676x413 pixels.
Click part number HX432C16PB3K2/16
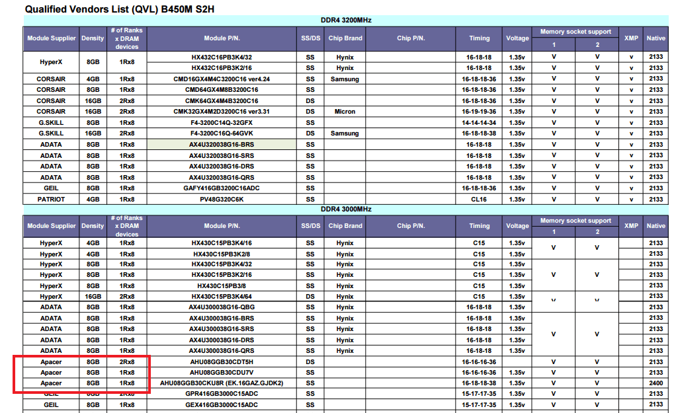tap(222, 68)
